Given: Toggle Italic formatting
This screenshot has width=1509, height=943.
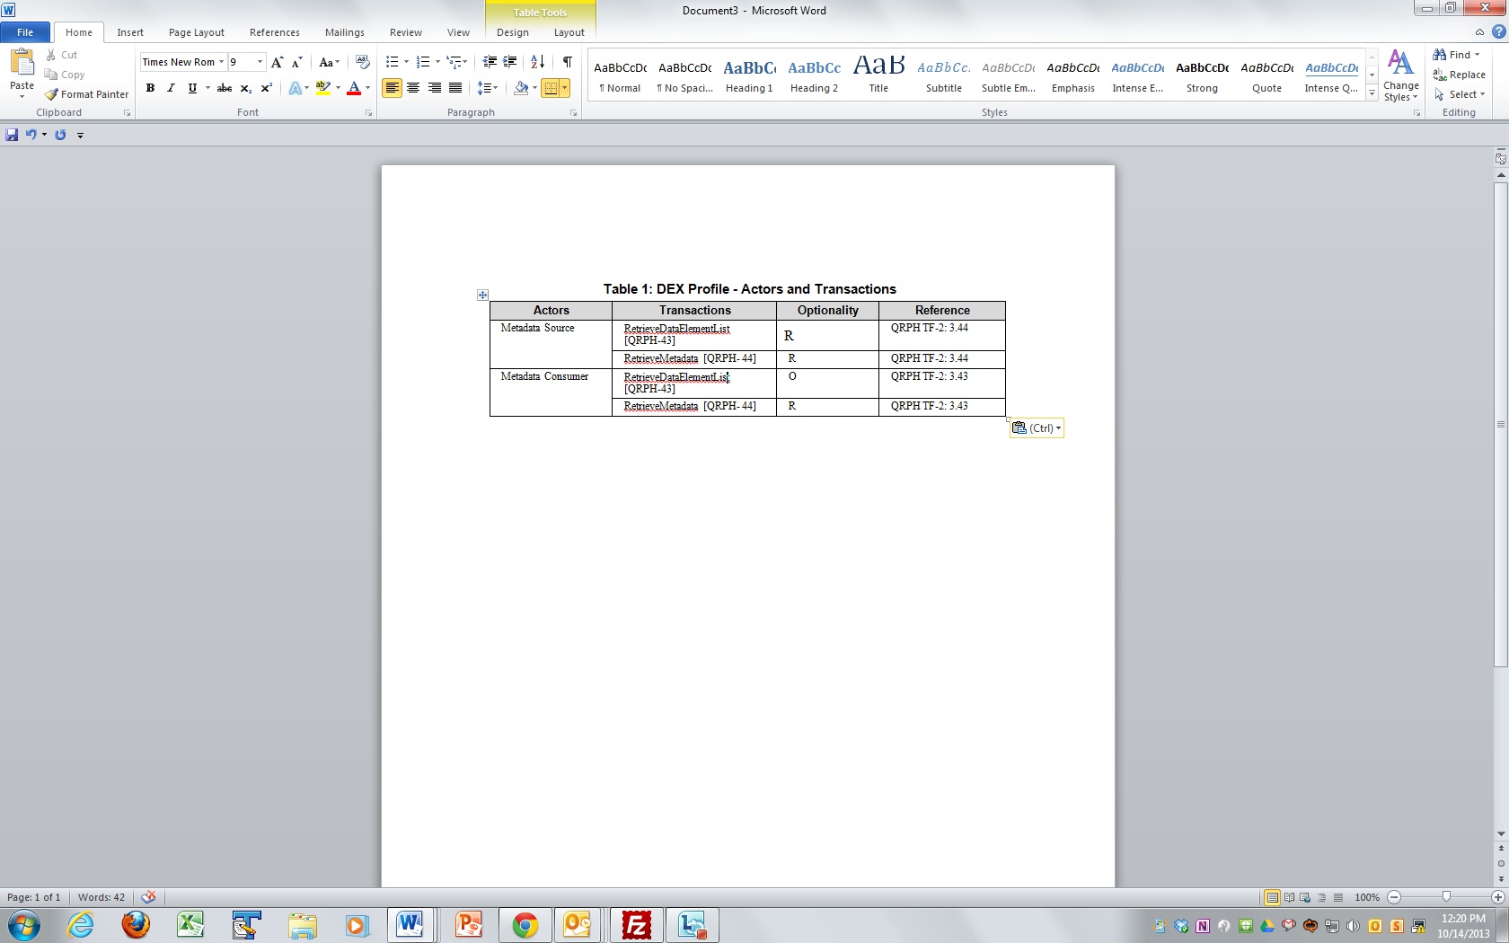Looking at the screenshot, I should point(171,88).
